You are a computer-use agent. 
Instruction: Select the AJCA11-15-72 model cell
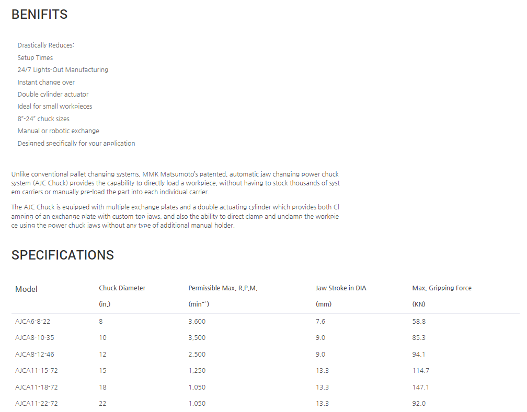pos(36,371)
